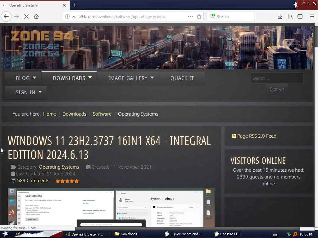Click the five-star rating
This screenshot has height=238, width=318.
[x=67, y=181]
